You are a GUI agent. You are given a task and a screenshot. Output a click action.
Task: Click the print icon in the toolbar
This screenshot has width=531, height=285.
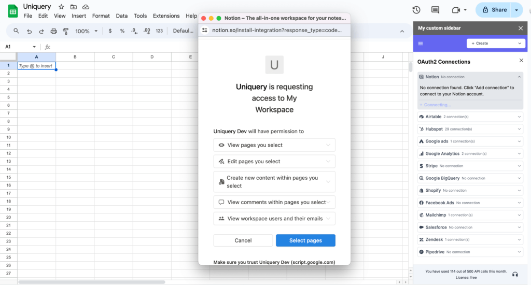click(x=53, y=31)
